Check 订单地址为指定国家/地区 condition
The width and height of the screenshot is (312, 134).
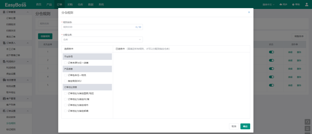tap(65, 93)
